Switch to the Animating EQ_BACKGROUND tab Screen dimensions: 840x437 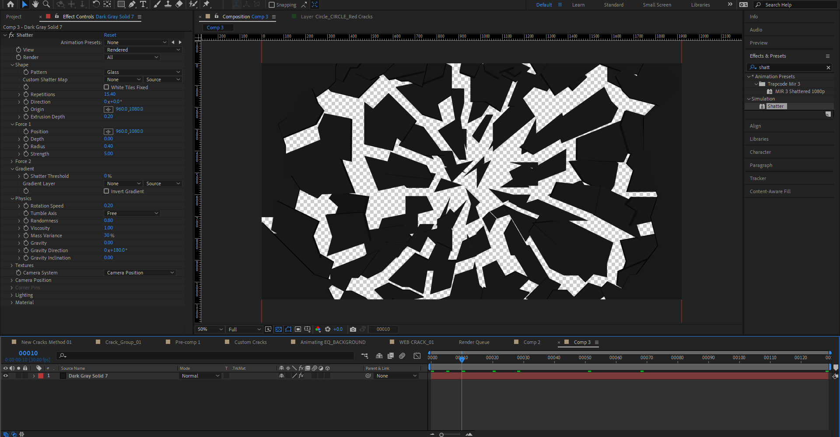[x=333, y=342]
